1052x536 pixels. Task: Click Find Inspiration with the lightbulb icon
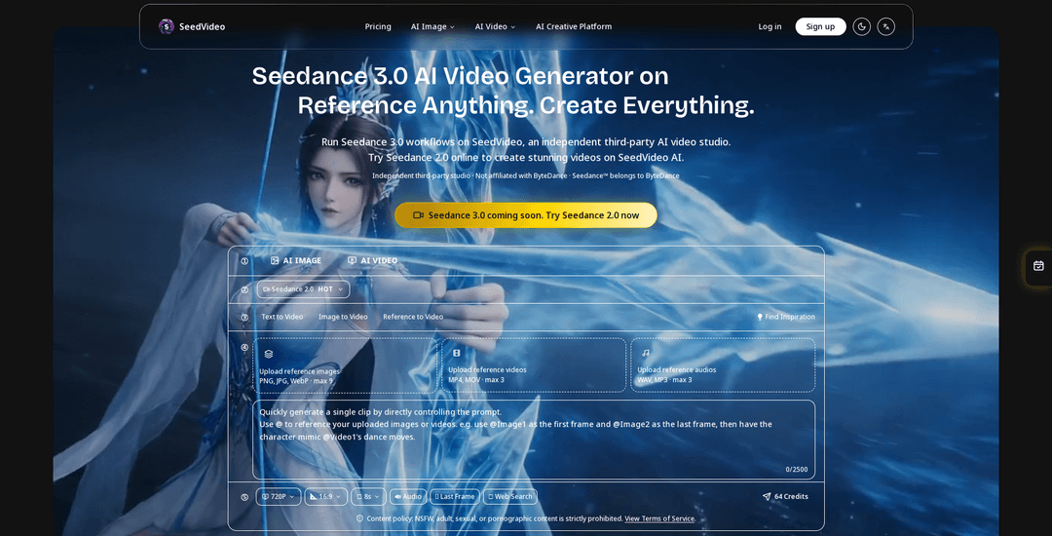coord(786,317)
